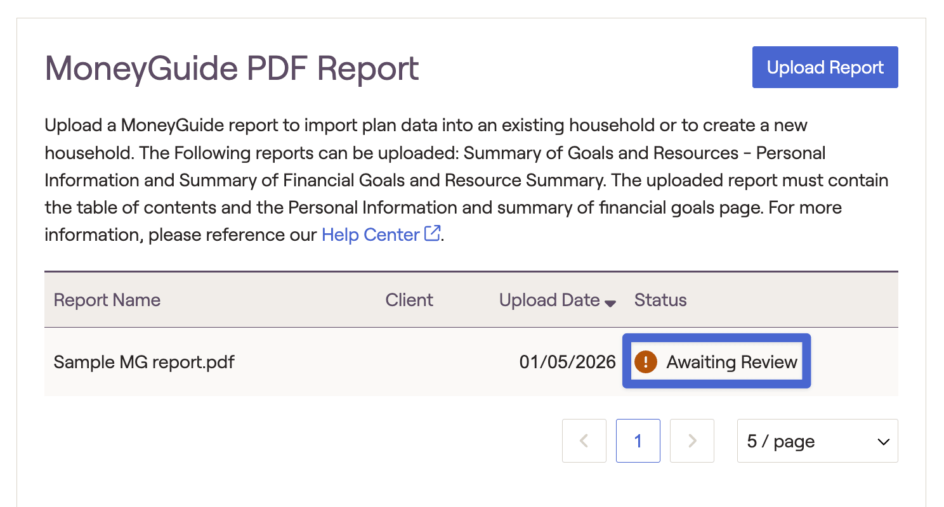Viewport: 944px width, 507px height.
Task: Click the Status column header
Action: click(x=660, y=300)
